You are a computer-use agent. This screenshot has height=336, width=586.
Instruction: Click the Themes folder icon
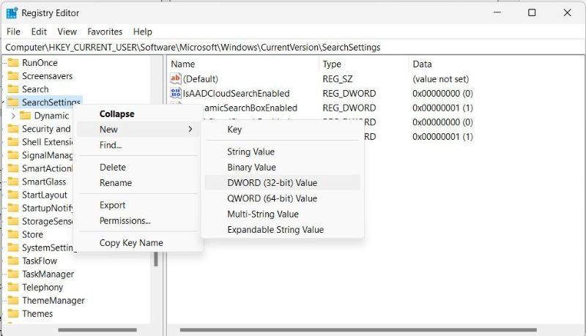pyautogui.click(x=13, y=313)
